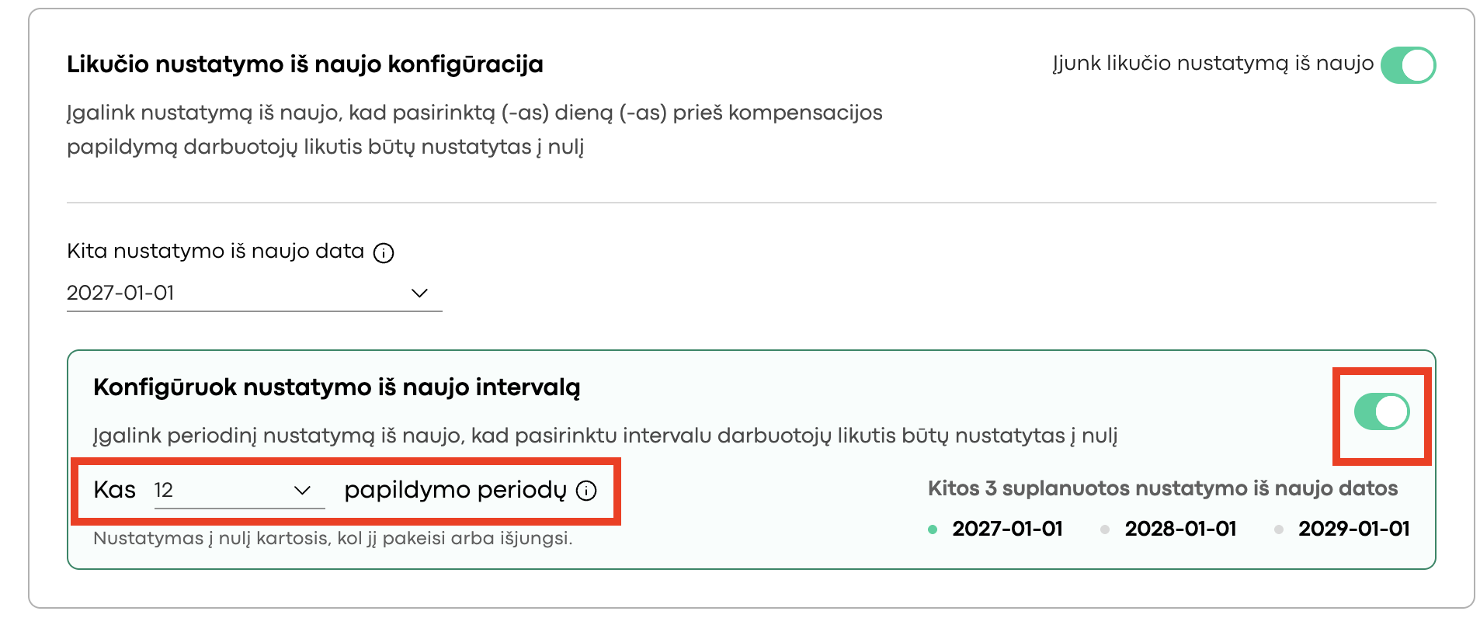This screenshot has height=618, width=1480.
Task: Disable the Konfigūruok nustatymo intervalą toggle
Action: coord(1381,411)
